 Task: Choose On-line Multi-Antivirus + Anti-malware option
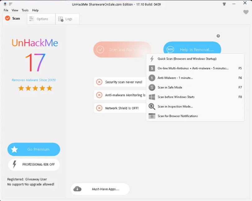pyautogui.click(x=195, y=68)
